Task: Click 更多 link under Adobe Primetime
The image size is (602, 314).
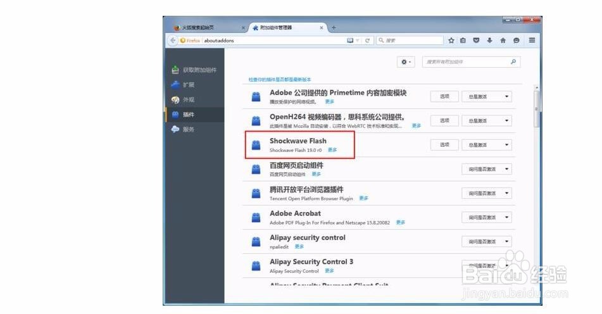Action: point(330,102)
